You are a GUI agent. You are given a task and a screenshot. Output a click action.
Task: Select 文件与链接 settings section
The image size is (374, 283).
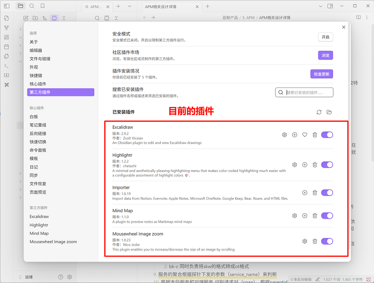[x=61, y=58]
